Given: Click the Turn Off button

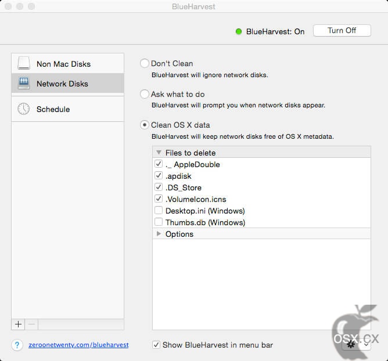Looking at the screenshot, I should click(342, 30).
